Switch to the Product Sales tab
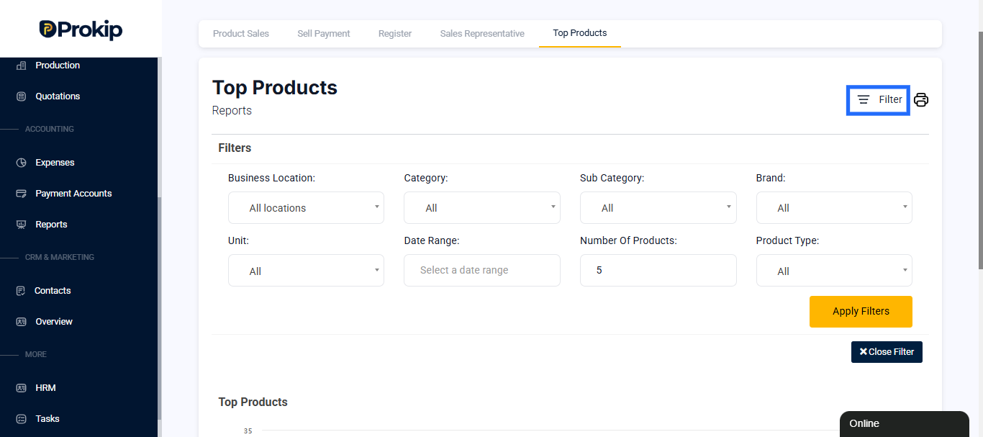 point(241,34)
